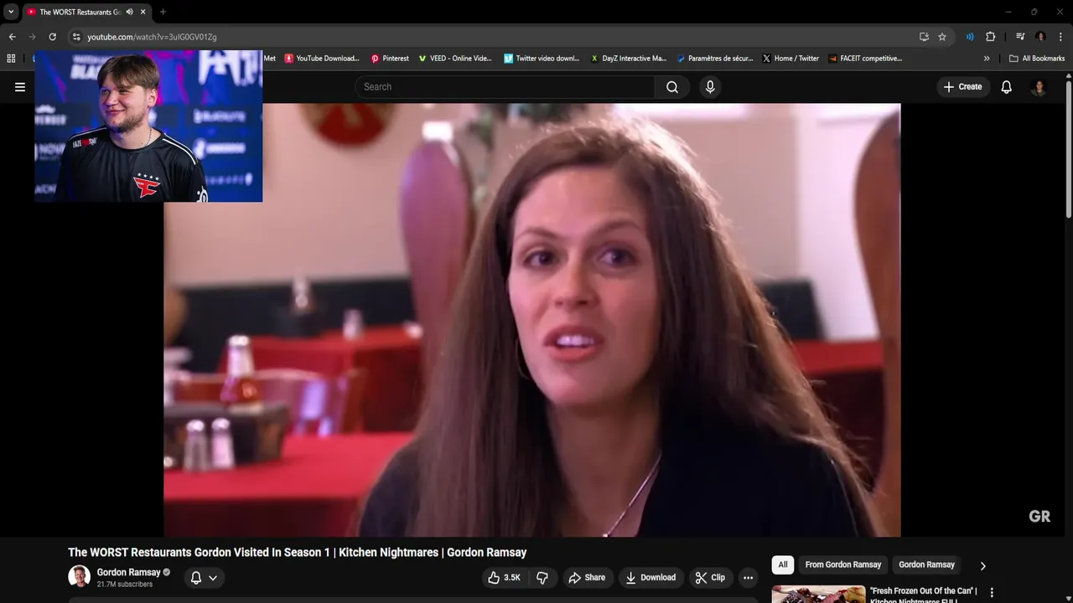Search with your voice microphone
The image size is (1073, 603).
point(710,87)
